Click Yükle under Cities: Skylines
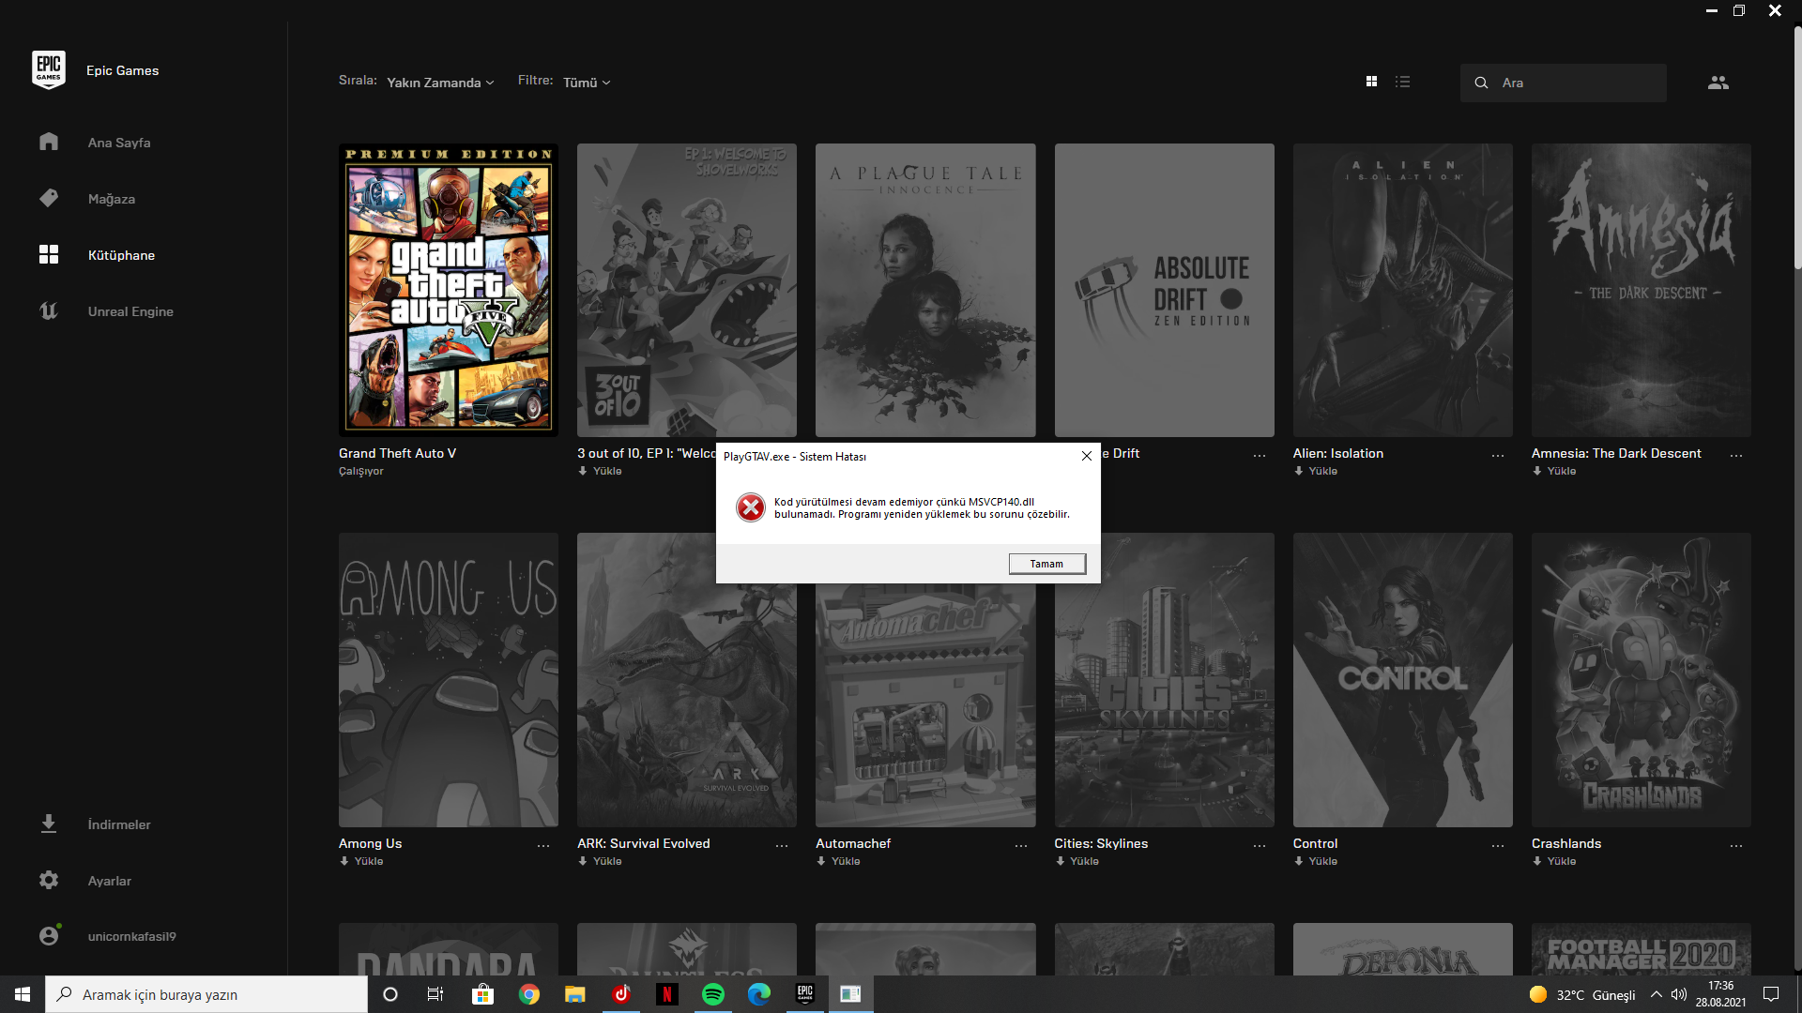This screenshot has width=1802, height=1013. [x=1077, y=861]
